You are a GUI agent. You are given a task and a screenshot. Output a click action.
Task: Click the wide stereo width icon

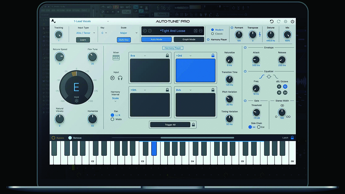[288, 117]
